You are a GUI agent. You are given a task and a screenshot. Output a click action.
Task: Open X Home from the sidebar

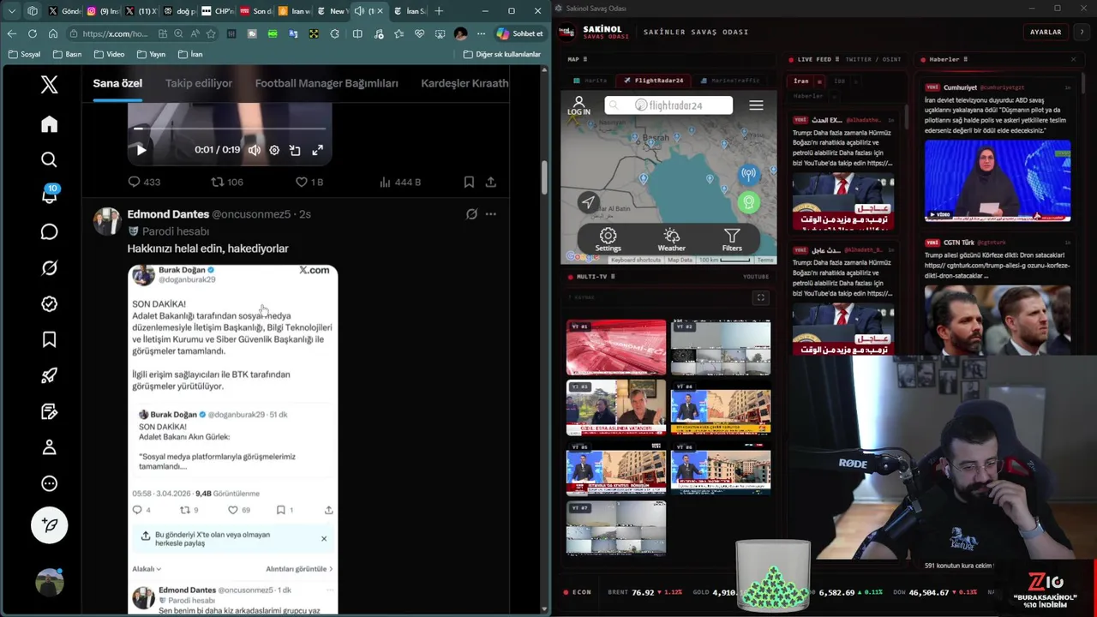tap(49, 124)
